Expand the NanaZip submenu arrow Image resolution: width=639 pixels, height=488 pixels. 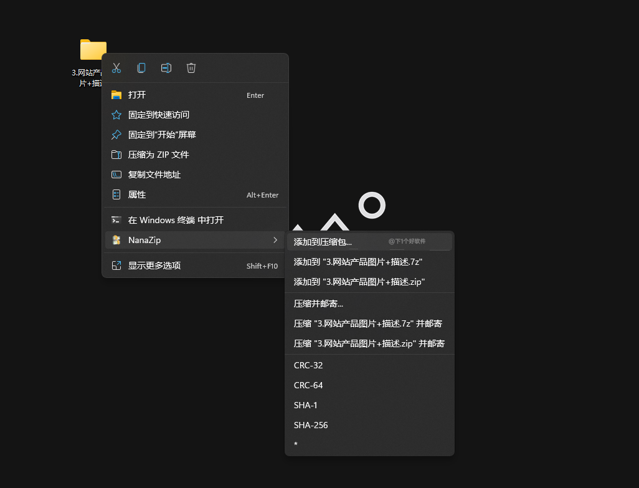tap(275, 240)
